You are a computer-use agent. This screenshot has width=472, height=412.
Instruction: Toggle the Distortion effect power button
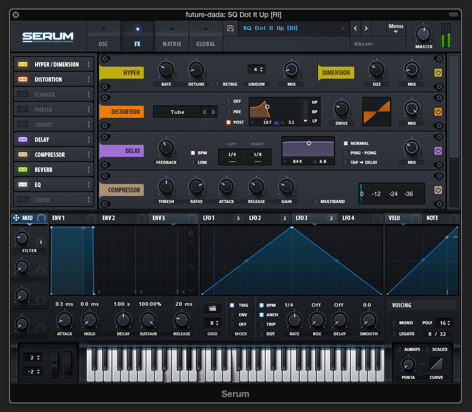(x=438, y=112)
